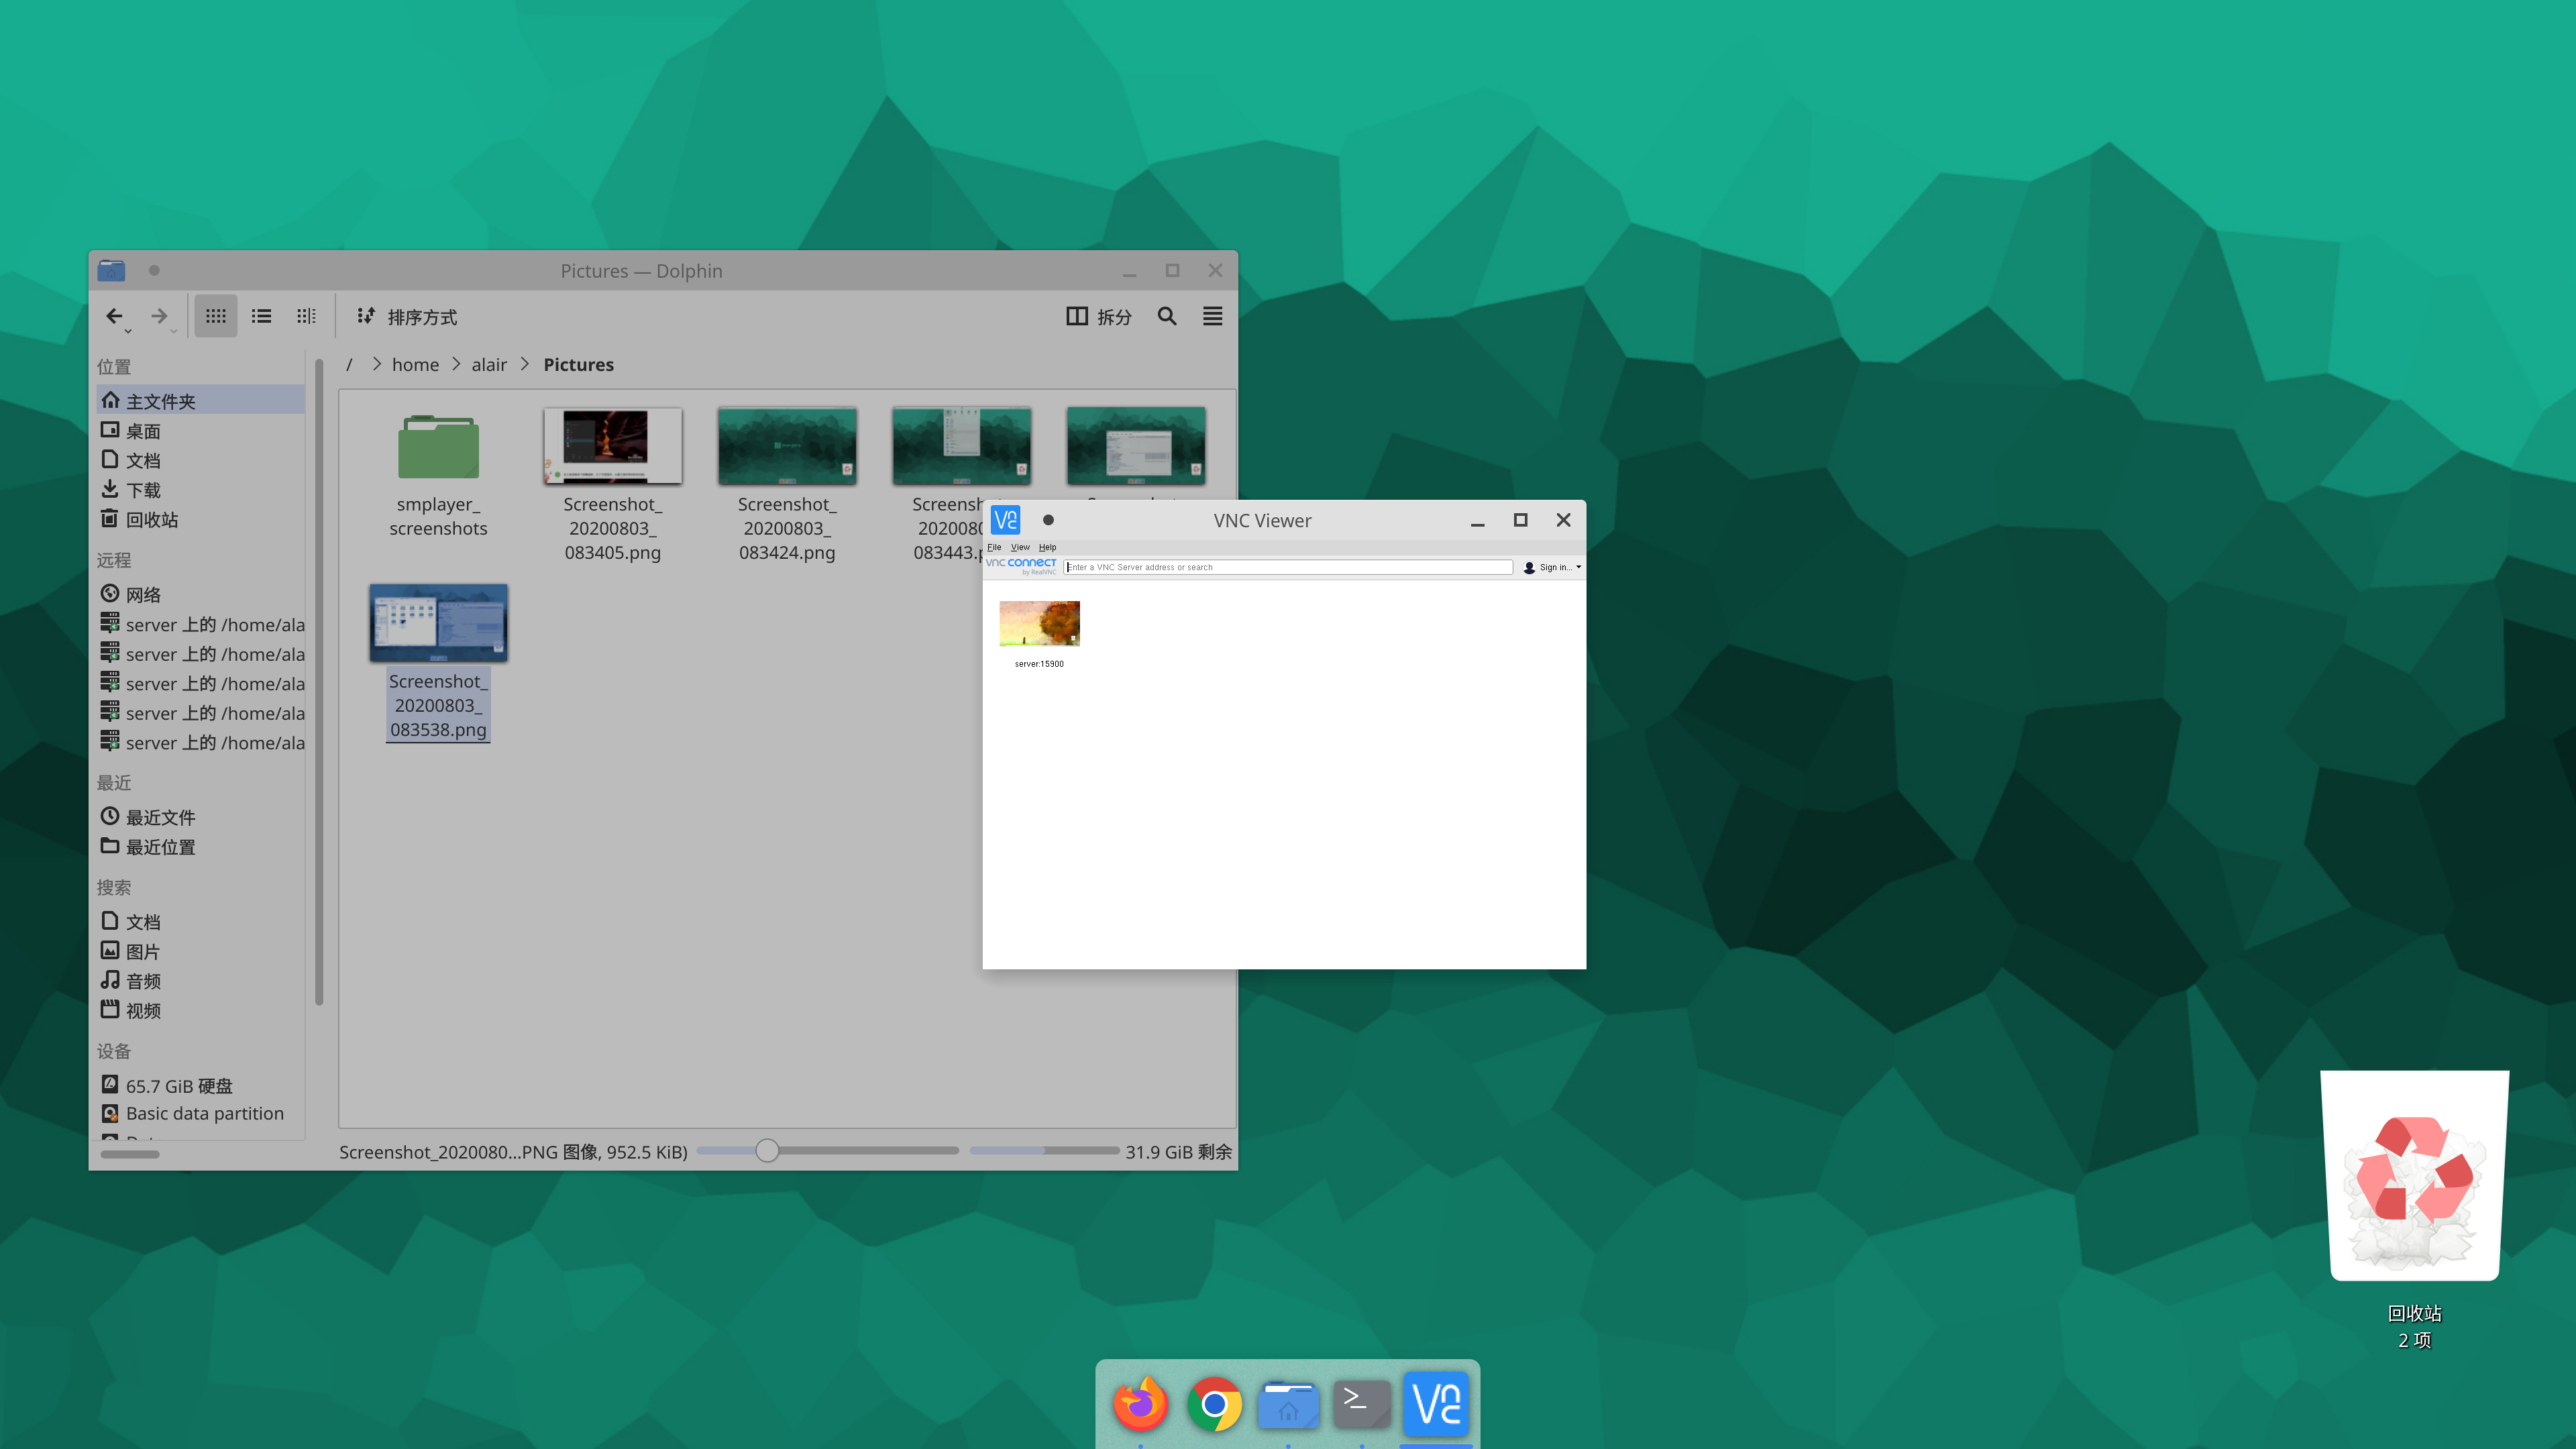This screenshot has height=1449, width=2576.
Task: Open Dolphin hamburger control menu
Action: pos(1212,316)
